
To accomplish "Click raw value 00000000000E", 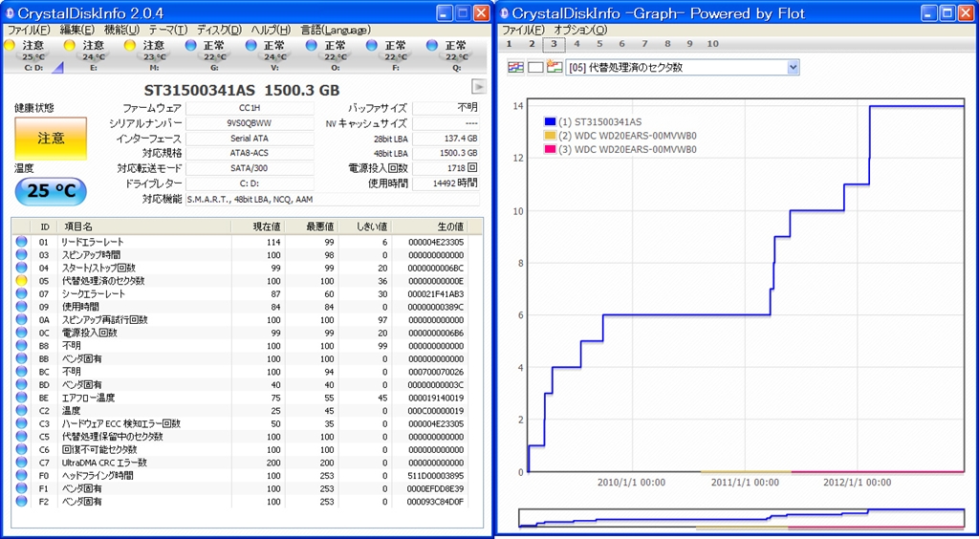I will pos(435,281).
